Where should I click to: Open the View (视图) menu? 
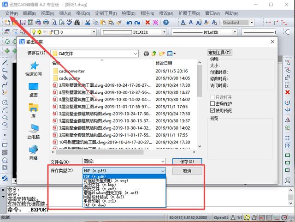point(47,13)
